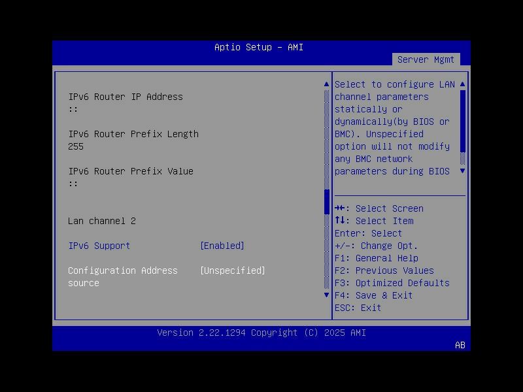Switch to the Server Mgmt tab

(426, 59)
